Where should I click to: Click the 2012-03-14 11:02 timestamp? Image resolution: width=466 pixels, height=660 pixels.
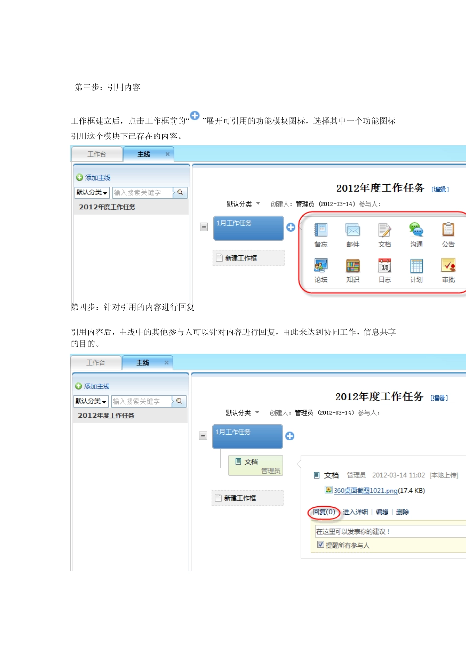[x=398, y=475]
